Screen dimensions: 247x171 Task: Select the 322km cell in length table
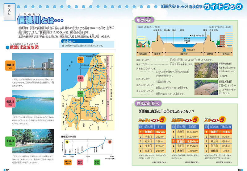[160, 137]
